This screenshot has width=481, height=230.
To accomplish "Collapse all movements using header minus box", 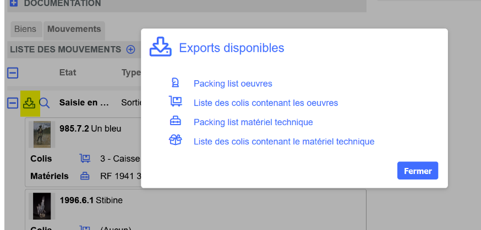I will click(x=13, y=72).
